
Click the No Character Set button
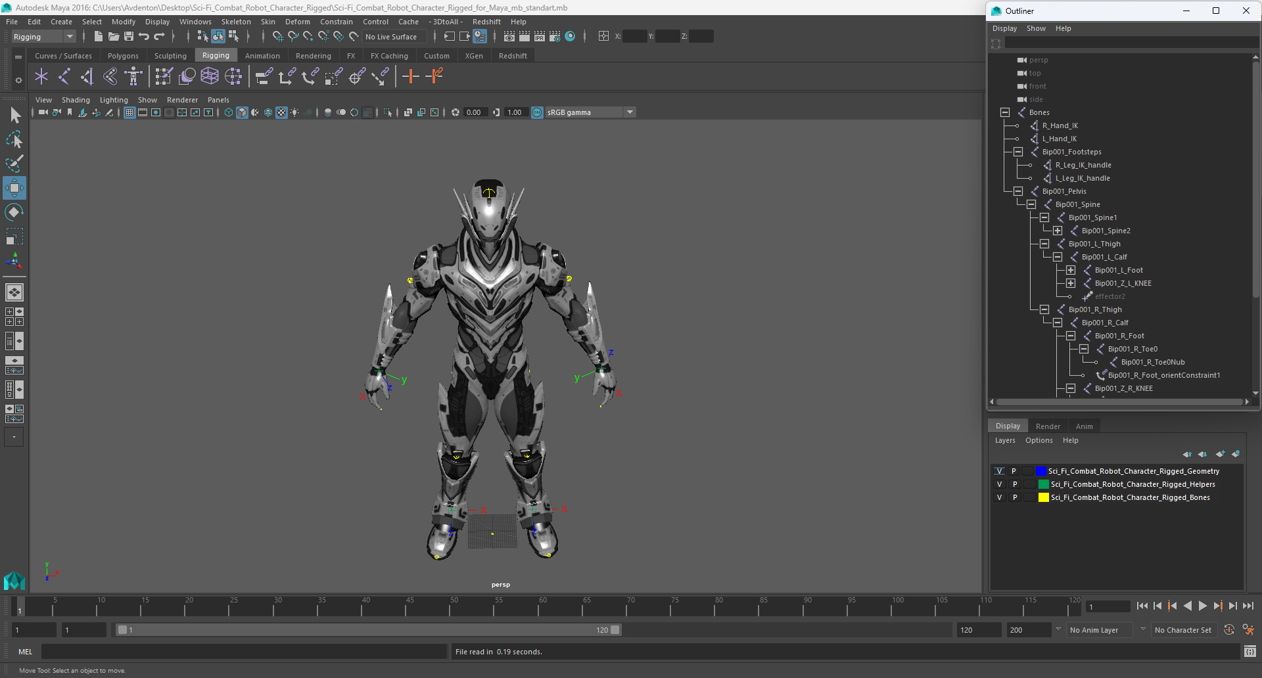(1183, 630)
